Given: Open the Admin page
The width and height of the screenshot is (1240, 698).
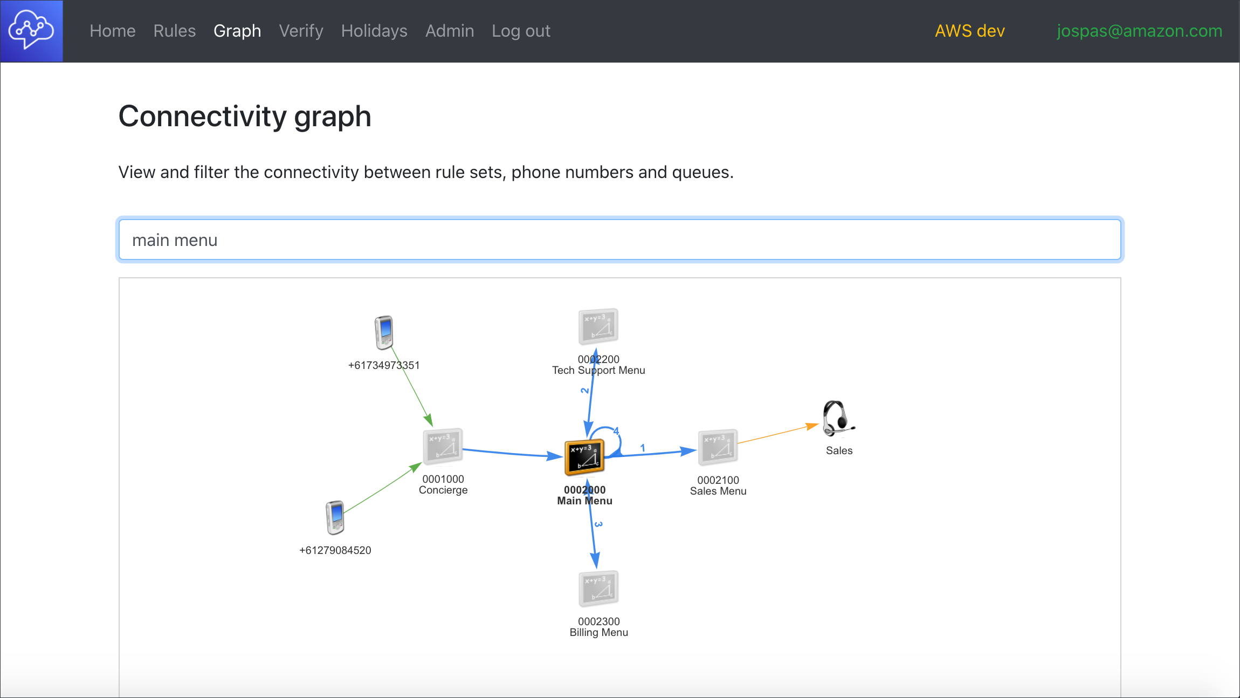Looking at the screenshot, I should (450, 31).
